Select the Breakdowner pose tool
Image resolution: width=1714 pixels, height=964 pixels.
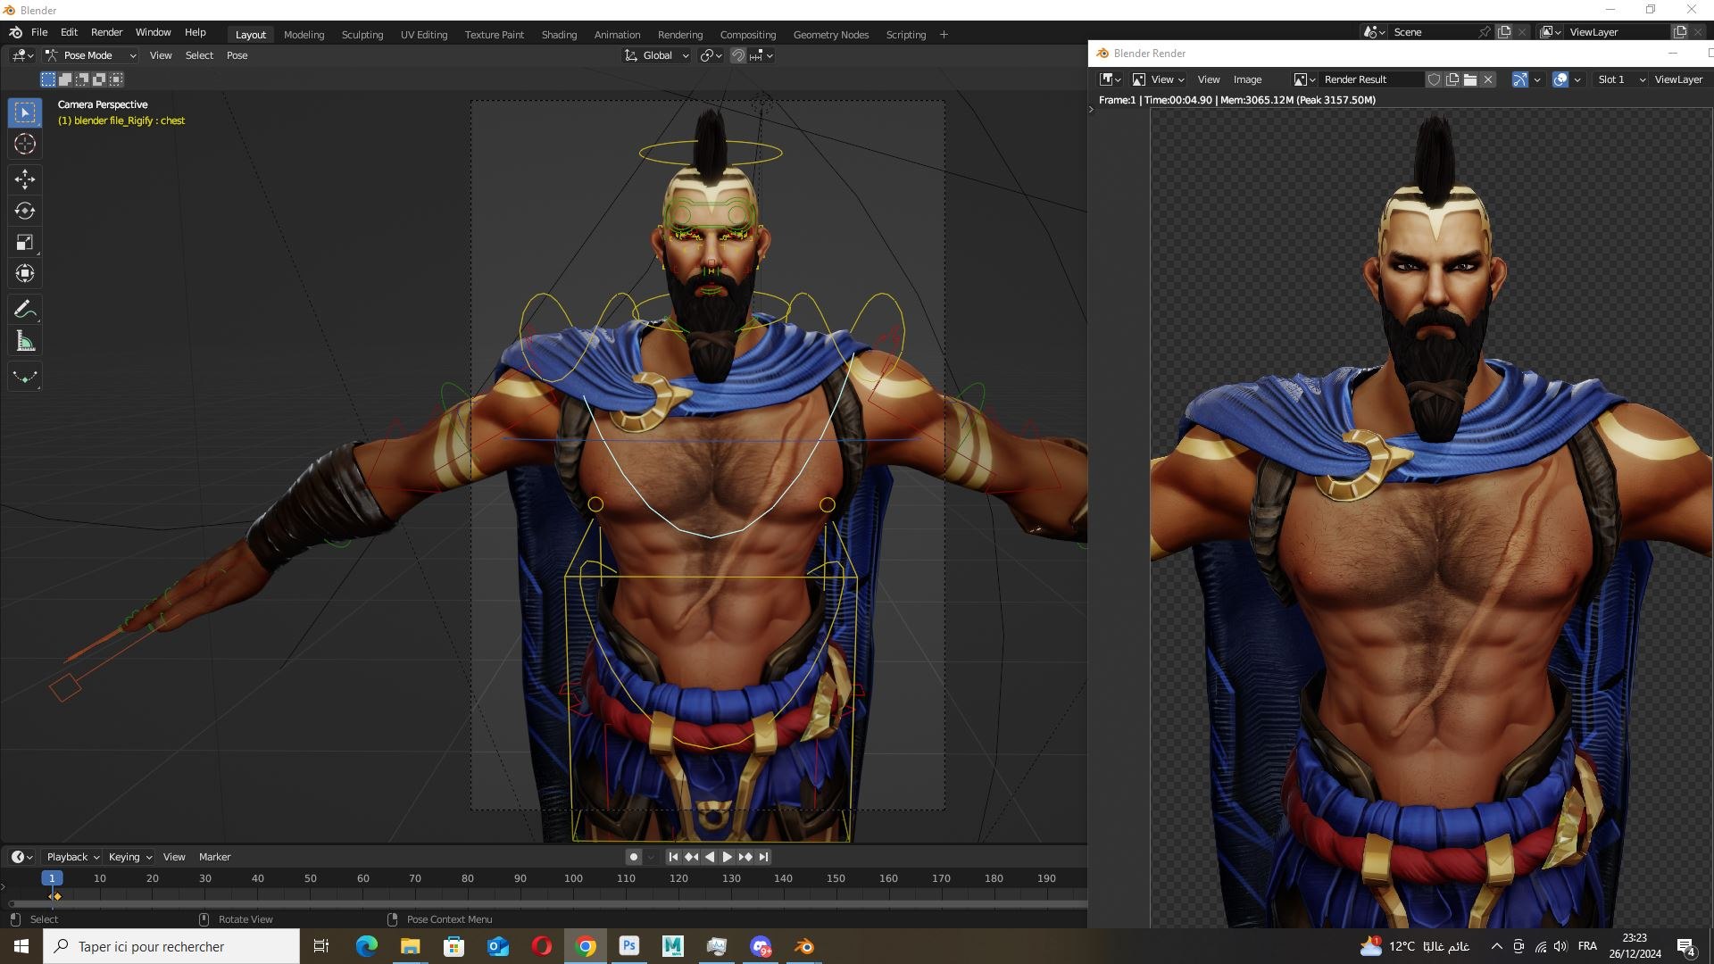[25, 377]
